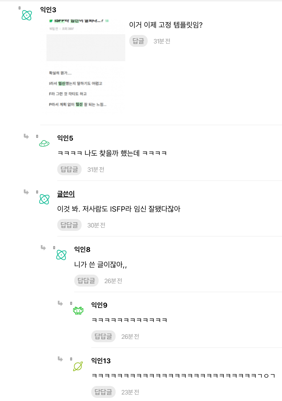Click the reply arrow beside 익인5's comment
This screenshot has width=282, height=401.
tap(26, 137)
